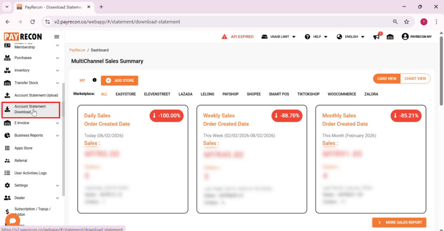
Task: Select the LAZADA marketplace filter
Action: click(186, 94)
